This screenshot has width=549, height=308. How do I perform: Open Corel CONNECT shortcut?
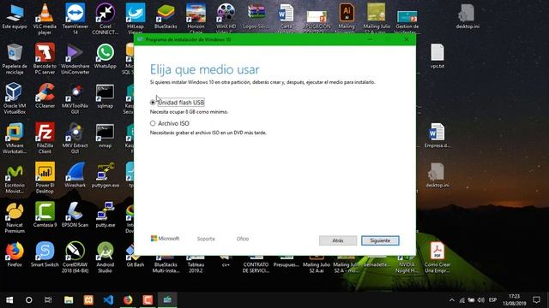(x=105, y=19)
